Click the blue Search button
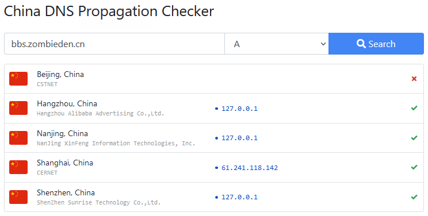Viewport: 428px width, 216px height. point(376,44)
